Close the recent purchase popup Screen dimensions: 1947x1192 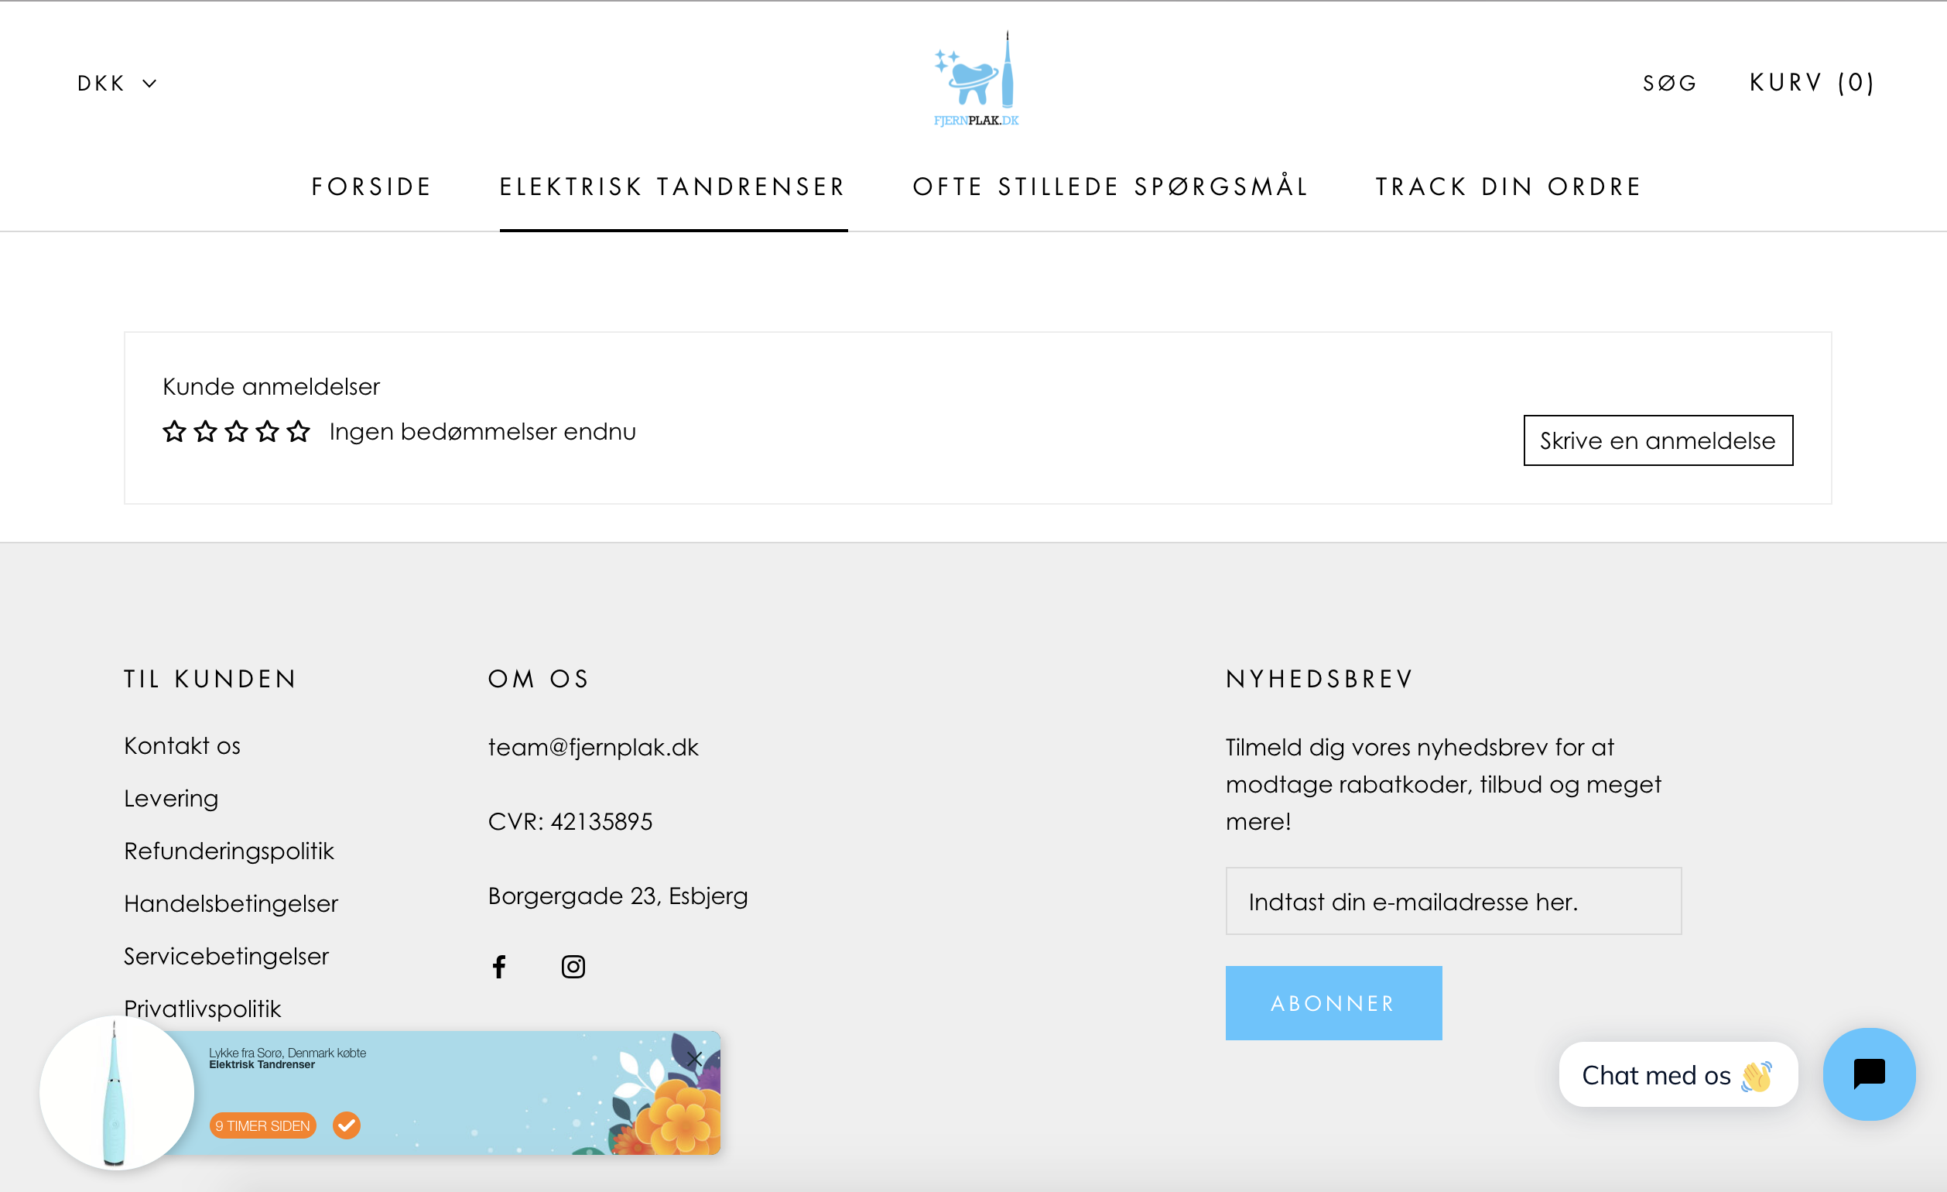pyautogui.click(x=694, y=1057)
